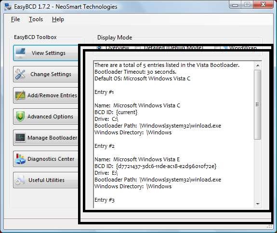Image resolution: width=277 pixels, height=233 pixels.
Task: Click the 'Entry #1' heading text
Action: (x=104, y=92)
